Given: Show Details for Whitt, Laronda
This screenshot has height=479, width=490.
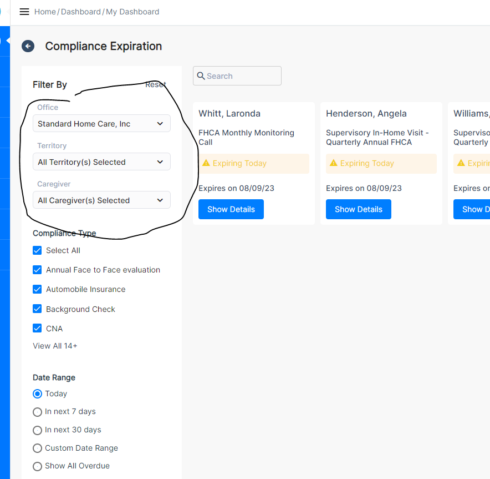Looking at the screenshot, I should pyautogui.click(x=231, y=209).
